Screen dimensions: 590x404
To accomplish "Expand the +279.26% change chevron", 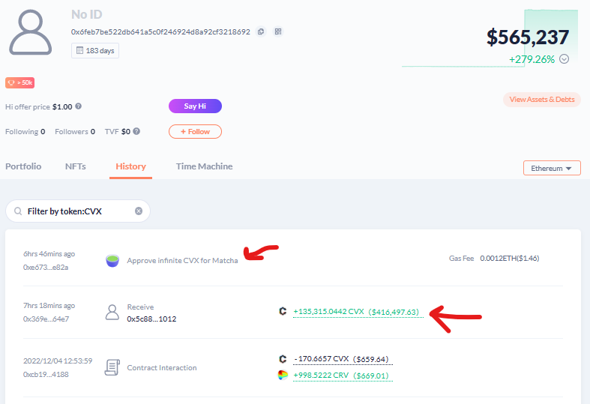I will pos(564,59).
